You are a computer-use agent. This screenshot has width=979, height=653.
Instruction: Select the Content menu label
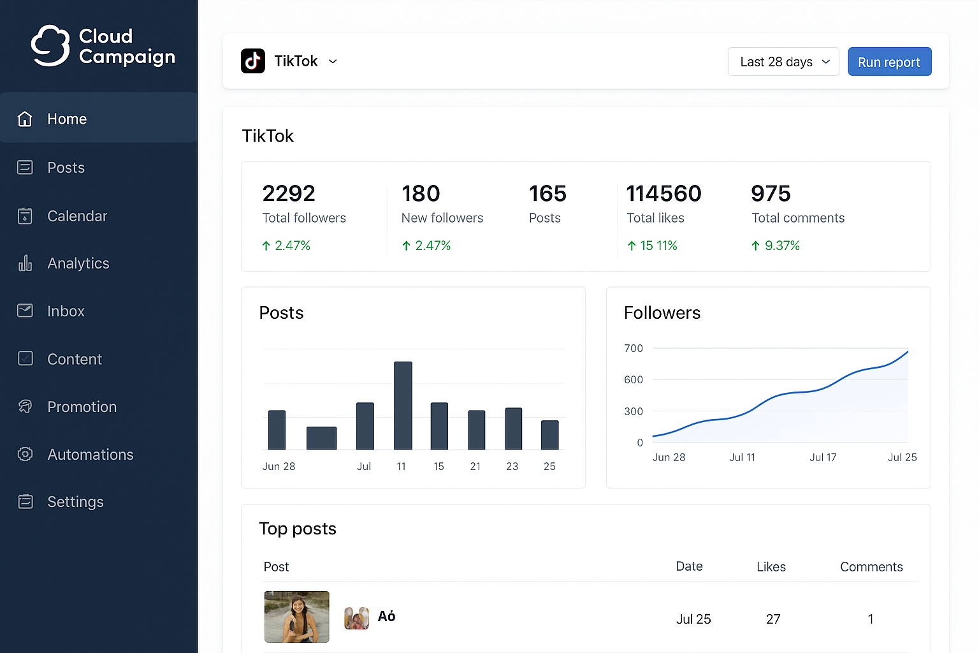click(x=75, y=359)
